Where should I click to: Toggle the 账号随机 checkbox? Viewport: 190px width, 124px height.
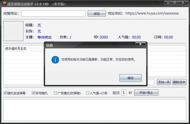pos(33,93)
